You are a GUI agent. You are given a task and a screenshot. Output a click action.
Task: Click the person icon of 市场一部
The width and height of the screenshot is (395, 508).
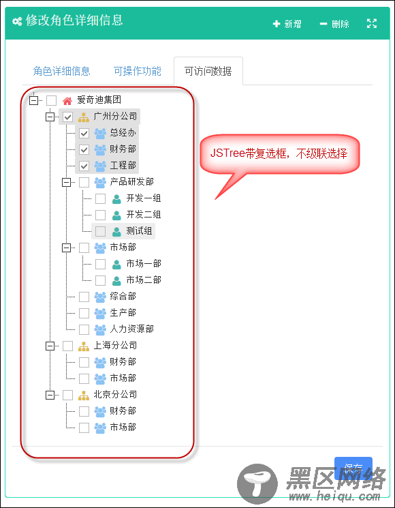pos(116,265)
